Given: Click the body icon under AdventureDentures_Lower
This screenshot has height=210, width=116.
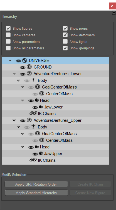Looking at the screenshot, I should click(x=33, y=80).
